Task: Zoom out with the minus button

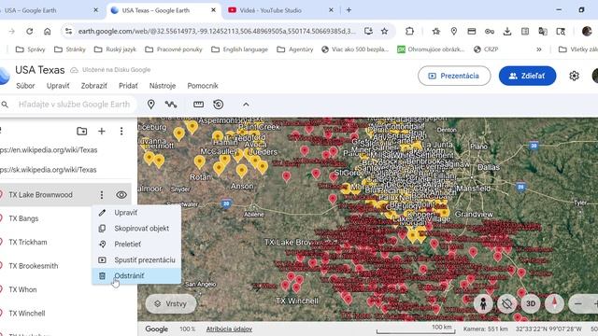Action: click(x=578, y=304)
